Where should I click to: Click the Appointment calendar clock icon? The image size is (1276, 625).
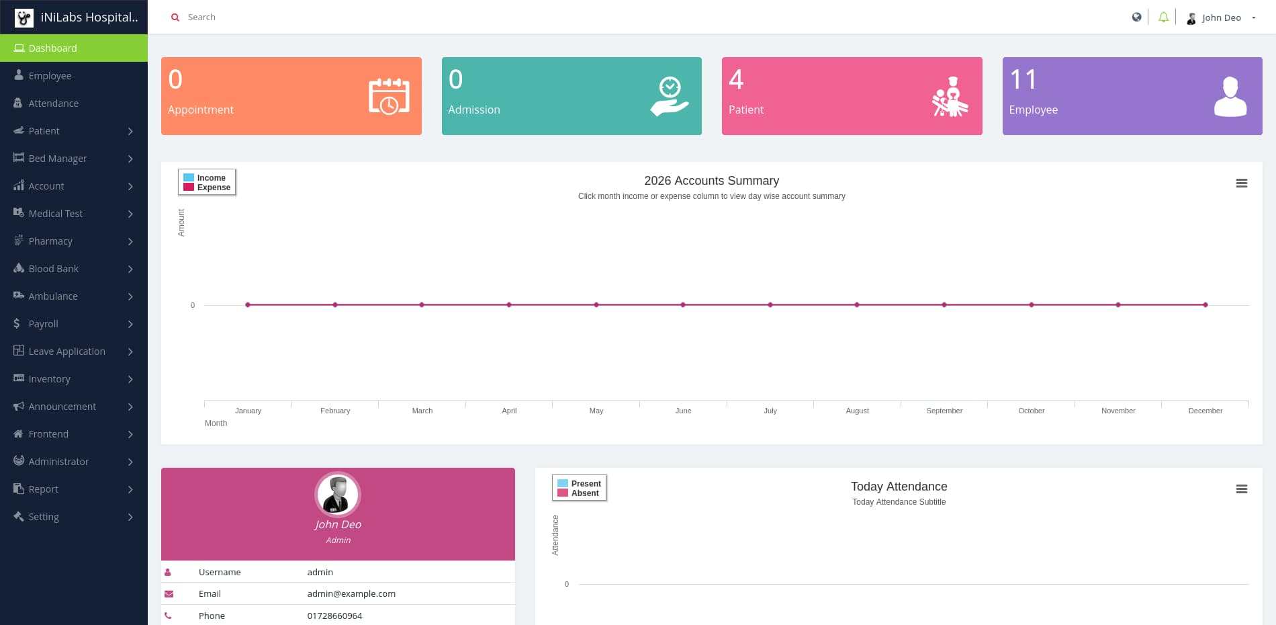[x=389, y=96]
